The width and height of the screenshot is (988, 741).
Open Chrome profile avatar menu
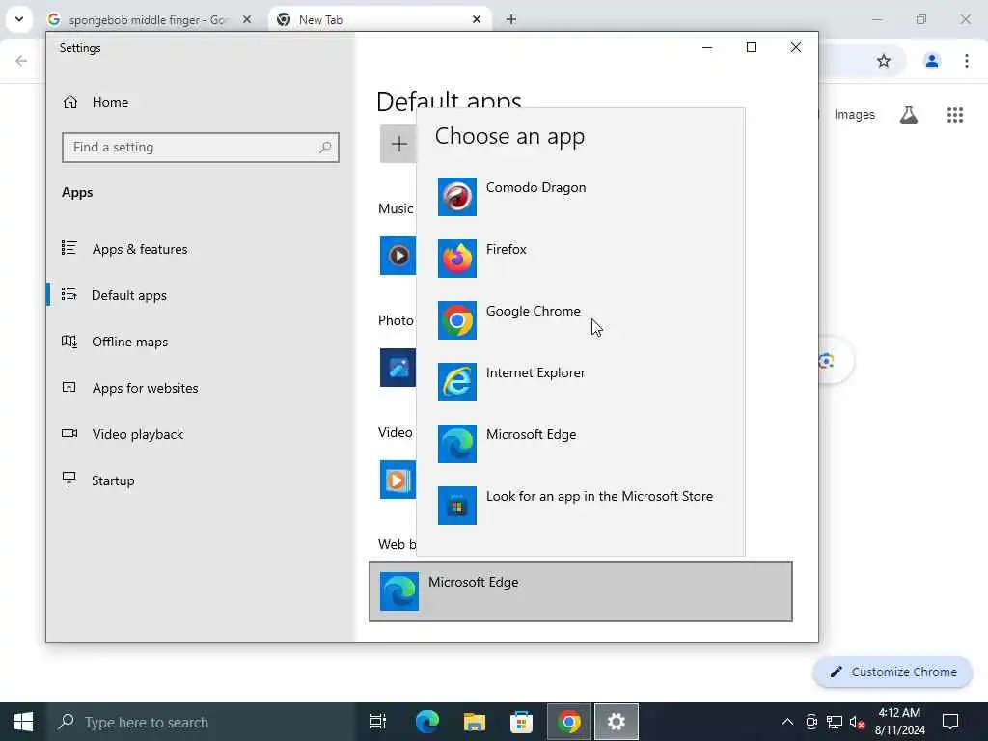(931, 61)
